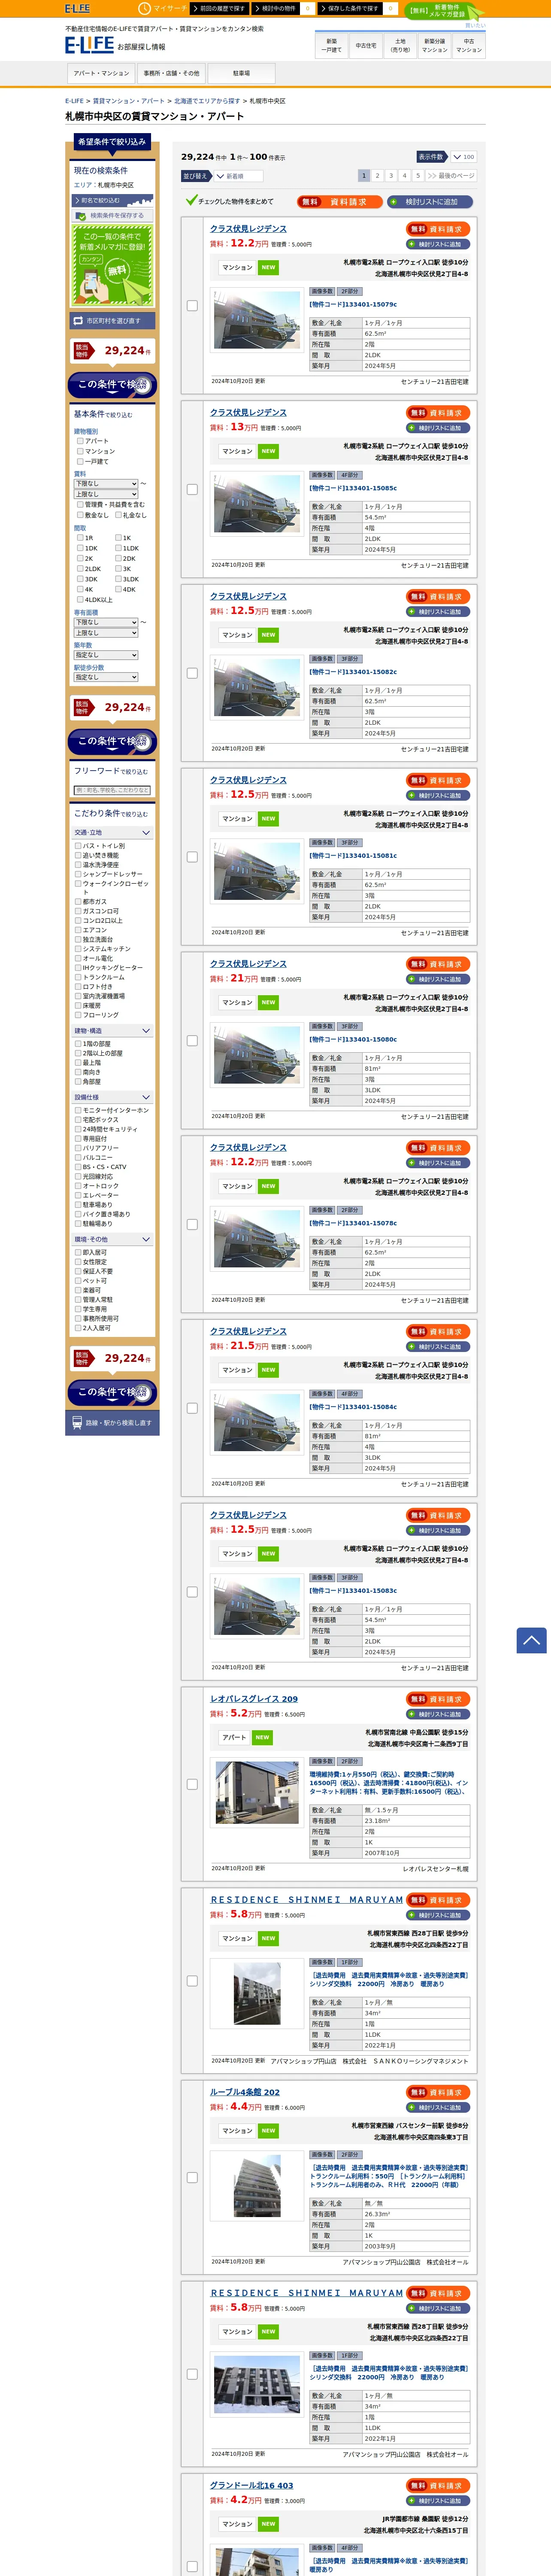Screen dimensions: 551x2576
Task: Click 資料請求 for ルーブル4条館 202
Action: 438,2092
